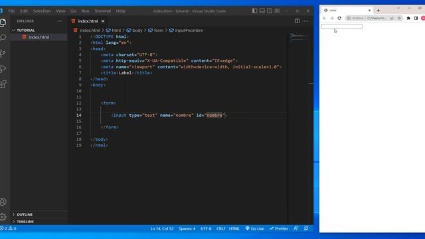The width and height of the screenshot is (425, 239).
Task: Open errors and warnings status item
Action: [x=8, y=228]
